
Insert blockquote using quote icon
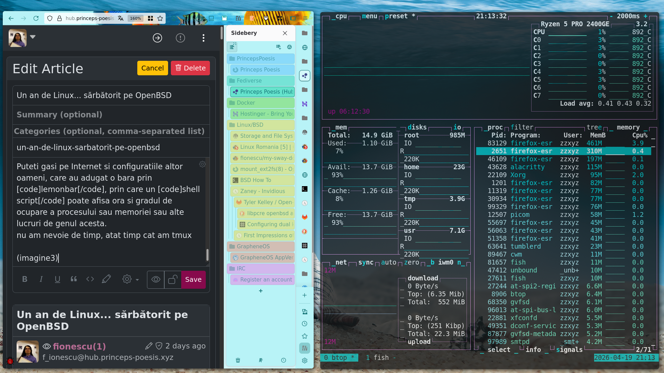(x=74, y=279)
